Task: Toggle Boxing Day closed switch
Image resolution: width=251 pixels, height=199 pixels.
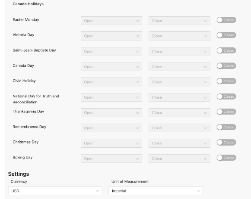Action: click(x=226, y=158)
